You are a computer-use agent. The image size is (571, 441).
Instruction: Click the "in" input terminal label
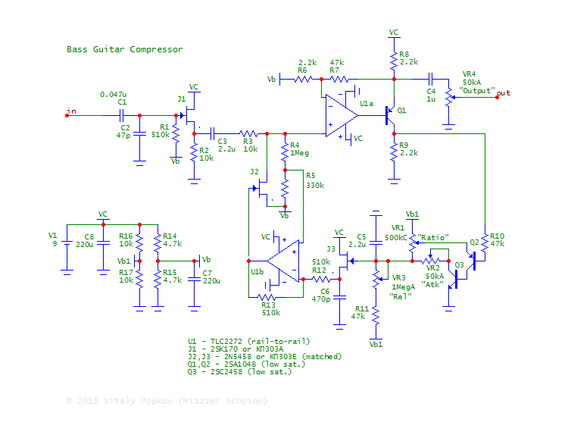[72, 112]
